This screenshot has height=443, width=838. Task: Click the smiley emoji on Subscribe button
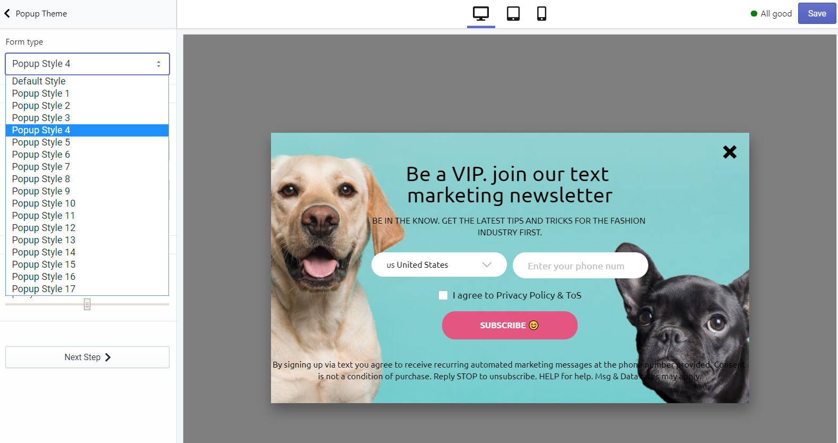[x=534, y=325]
